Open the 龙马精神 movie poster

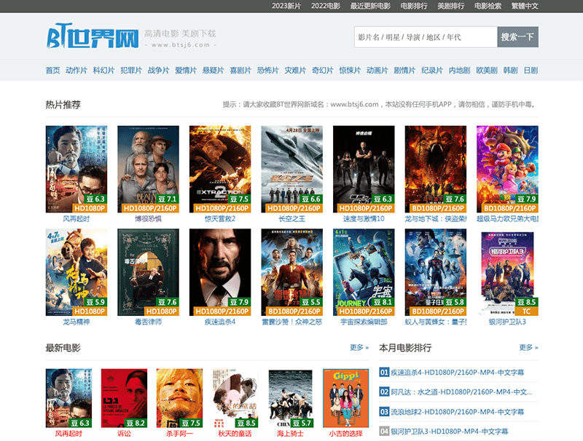(x=77, y=272)
